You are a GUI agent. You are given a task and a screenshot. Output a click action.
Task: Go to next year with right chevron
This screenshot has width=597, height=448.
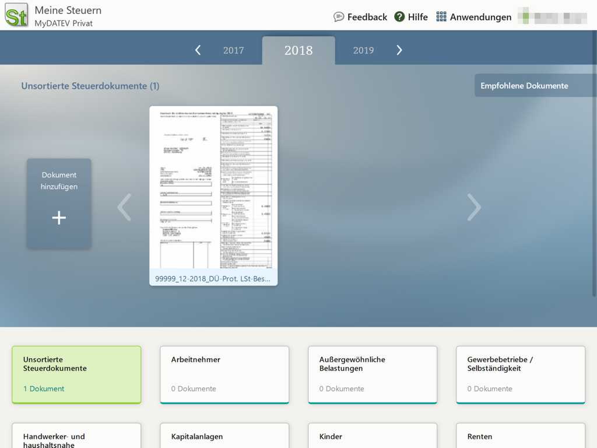399,50
